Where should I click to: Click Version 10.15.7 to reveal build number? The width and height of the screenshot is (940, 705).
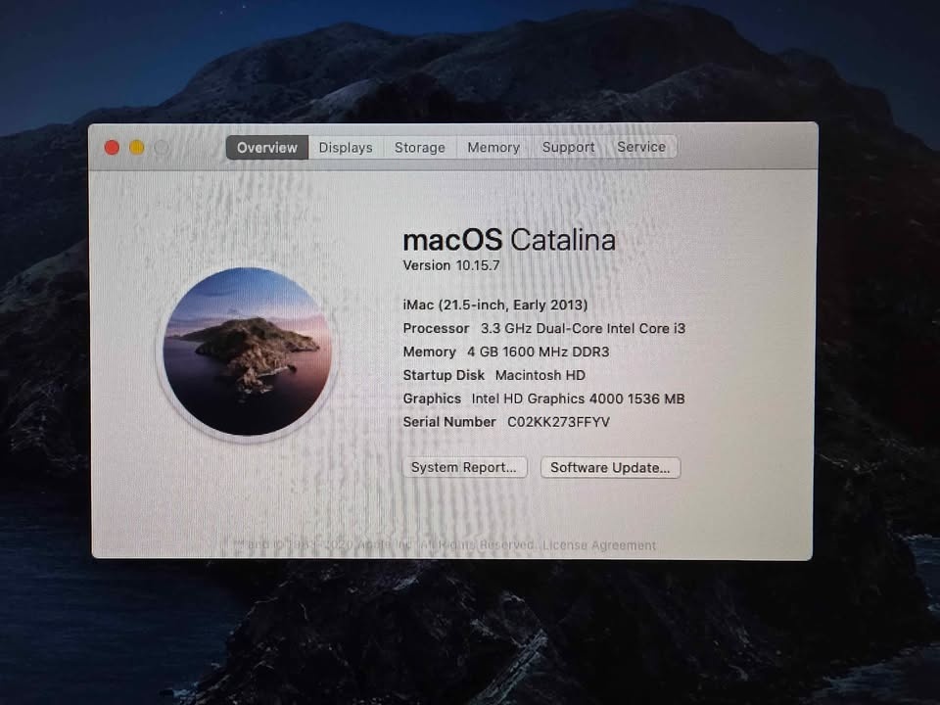pos(451,265)
